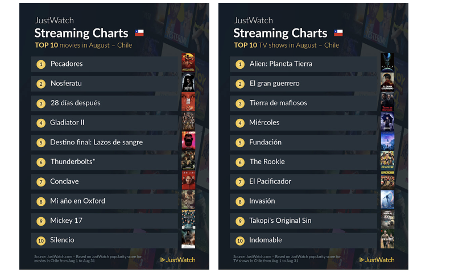Click the number 5 badge beside Fundación

coord(239,143)
